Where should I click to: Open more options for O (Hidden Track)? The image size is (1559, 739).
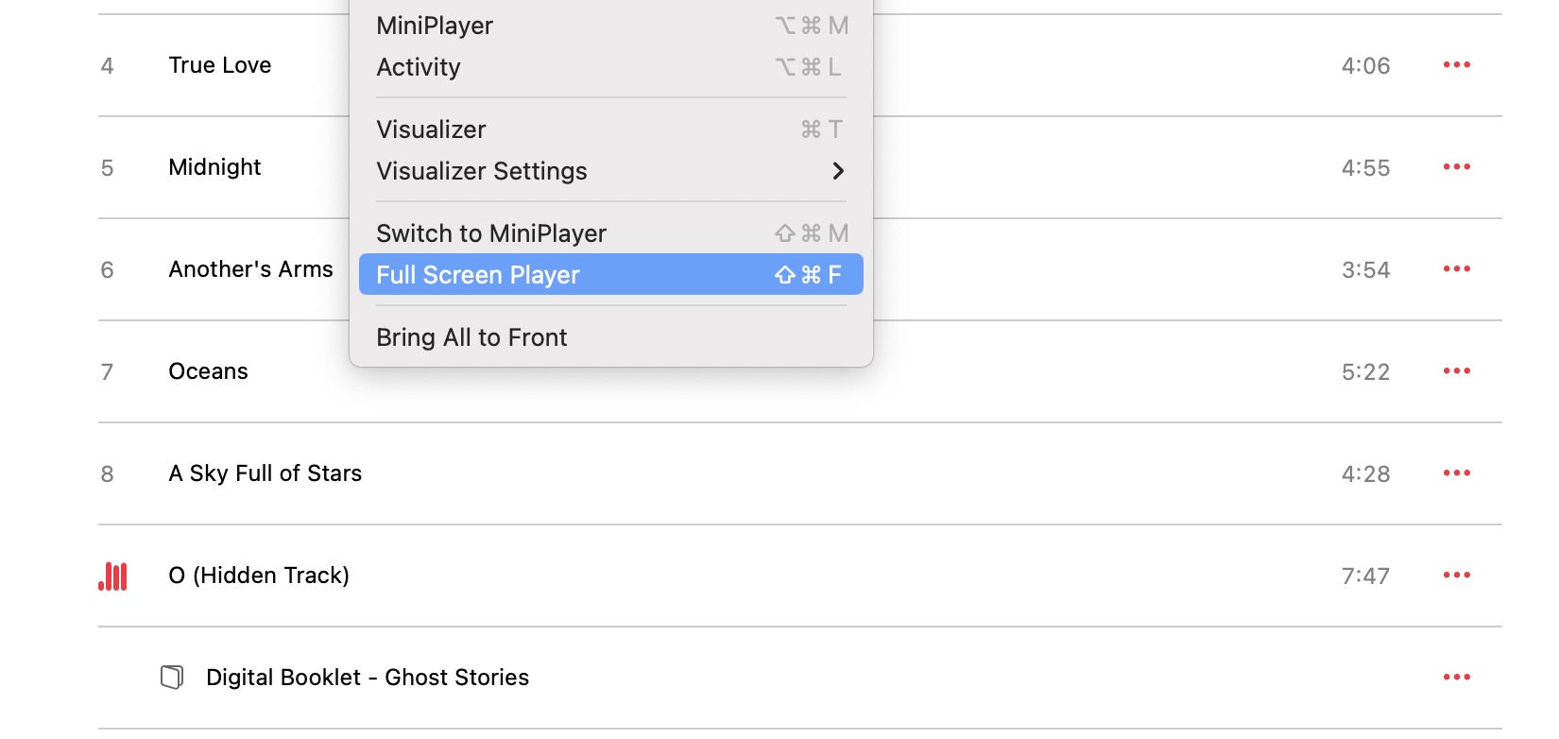1456,575
